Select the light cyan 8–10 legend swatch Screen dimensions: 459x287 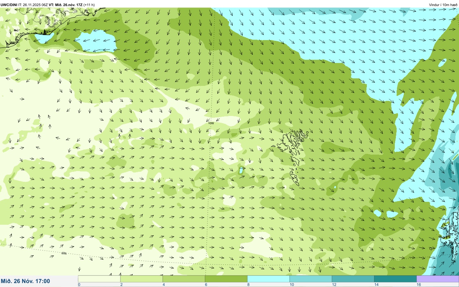point(268,279)
